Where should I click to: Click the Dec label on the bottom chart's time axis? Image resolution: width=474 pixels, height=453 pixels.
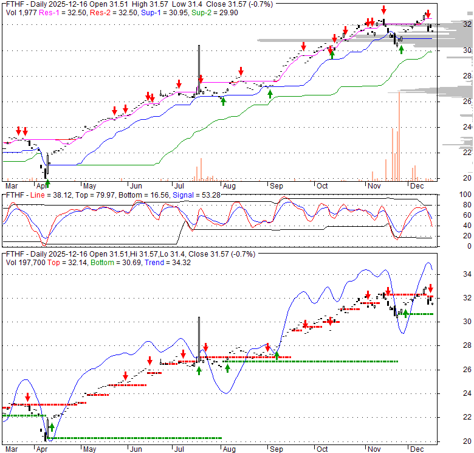(417, 448)
